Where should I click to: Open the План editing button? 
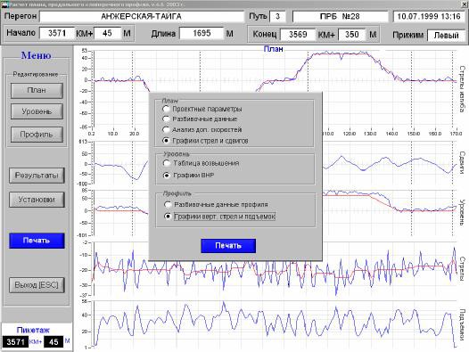pyautogui.click(x=37, y=90)
